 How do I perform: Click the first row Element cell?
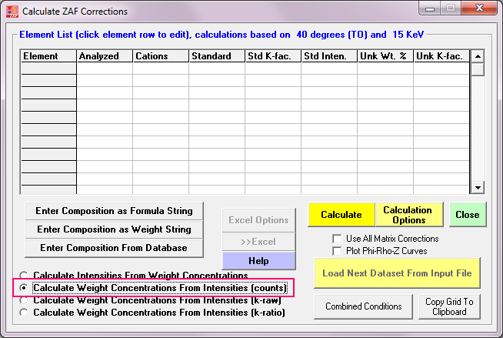(48, 69)
